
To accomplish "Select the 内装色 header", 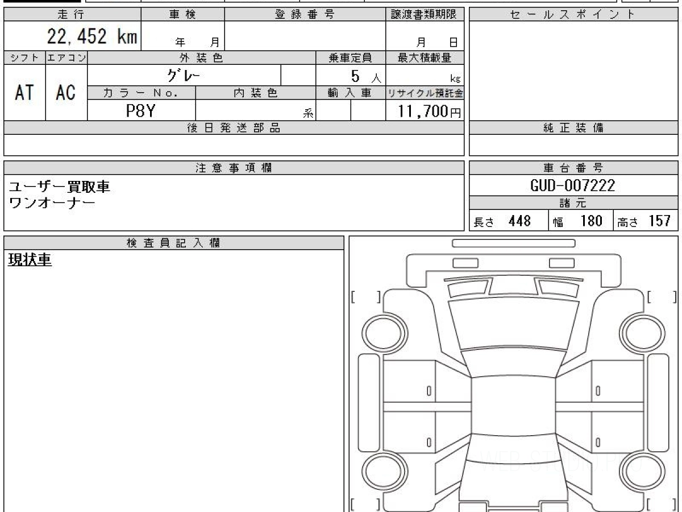I will click(x=256, y=93).
